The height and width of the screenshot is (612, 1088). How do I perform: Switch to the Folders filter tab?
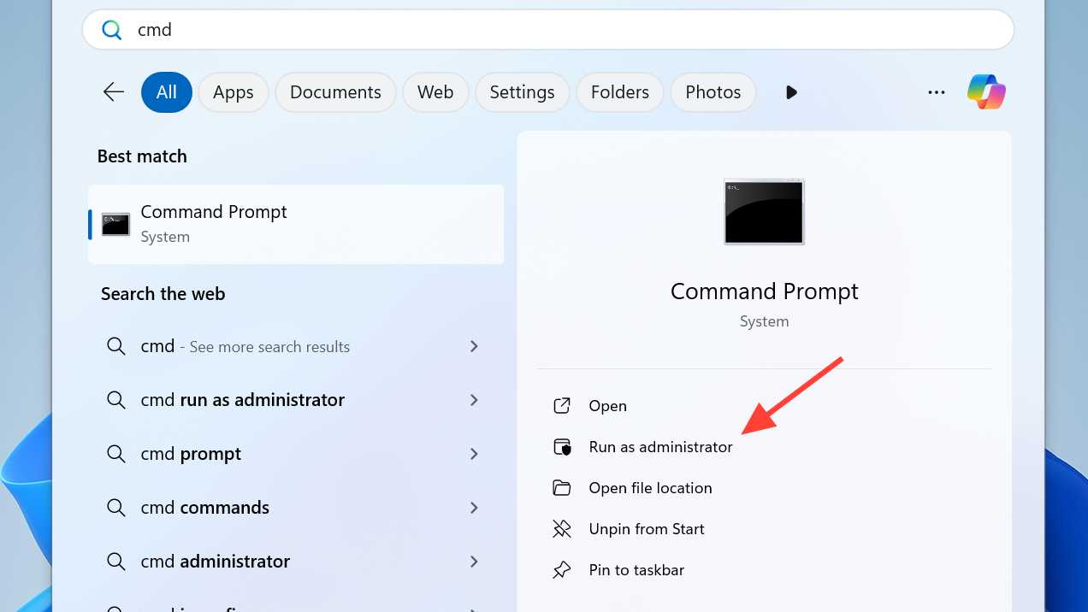620,92
